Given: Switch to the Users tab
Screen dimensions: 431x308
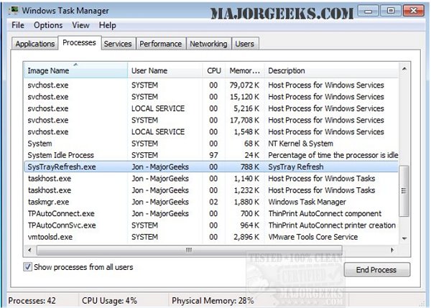Looking at the screenshot, I should click(x=245, y=44).
